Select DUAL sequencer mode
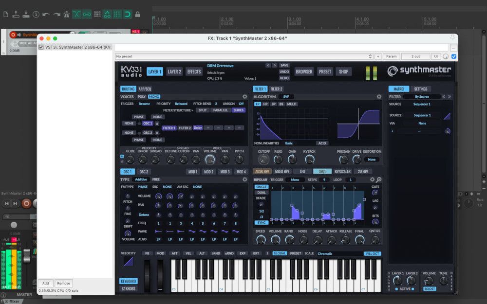The image size is (487, 304). pos(262,193)
